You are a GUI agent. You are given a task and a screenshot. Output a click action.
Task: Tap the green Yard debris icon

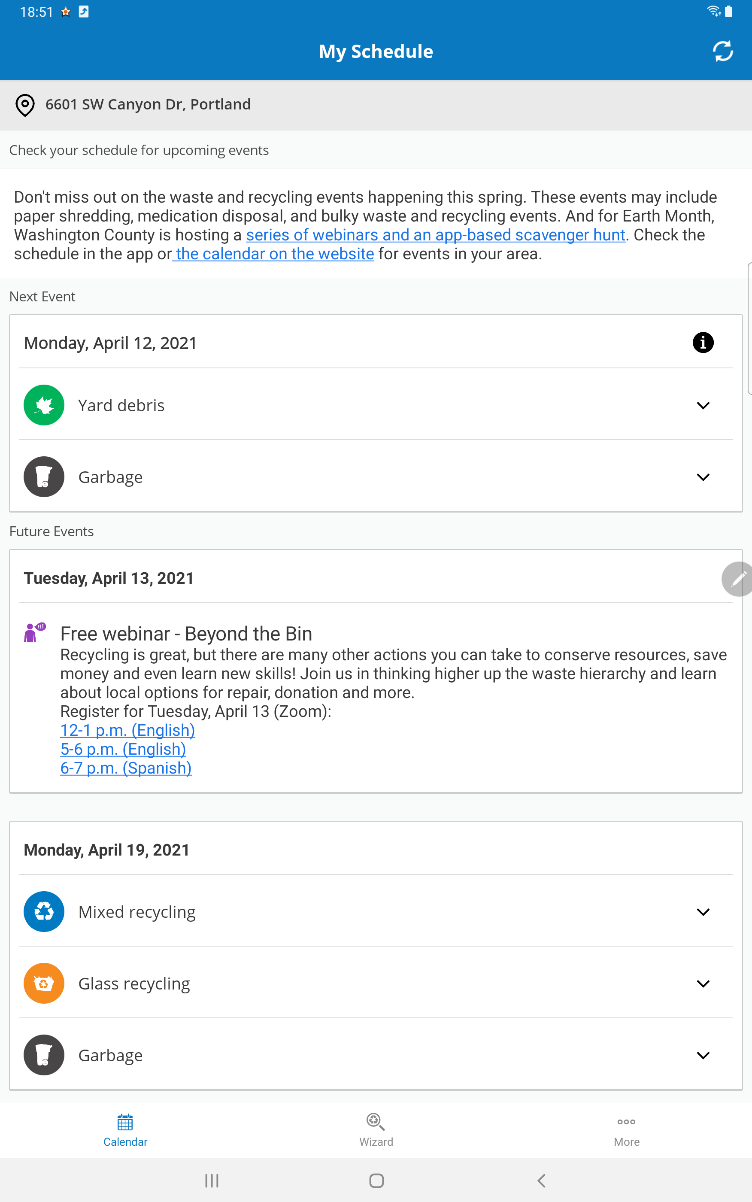pyautogui.click(x=44, y=405)
